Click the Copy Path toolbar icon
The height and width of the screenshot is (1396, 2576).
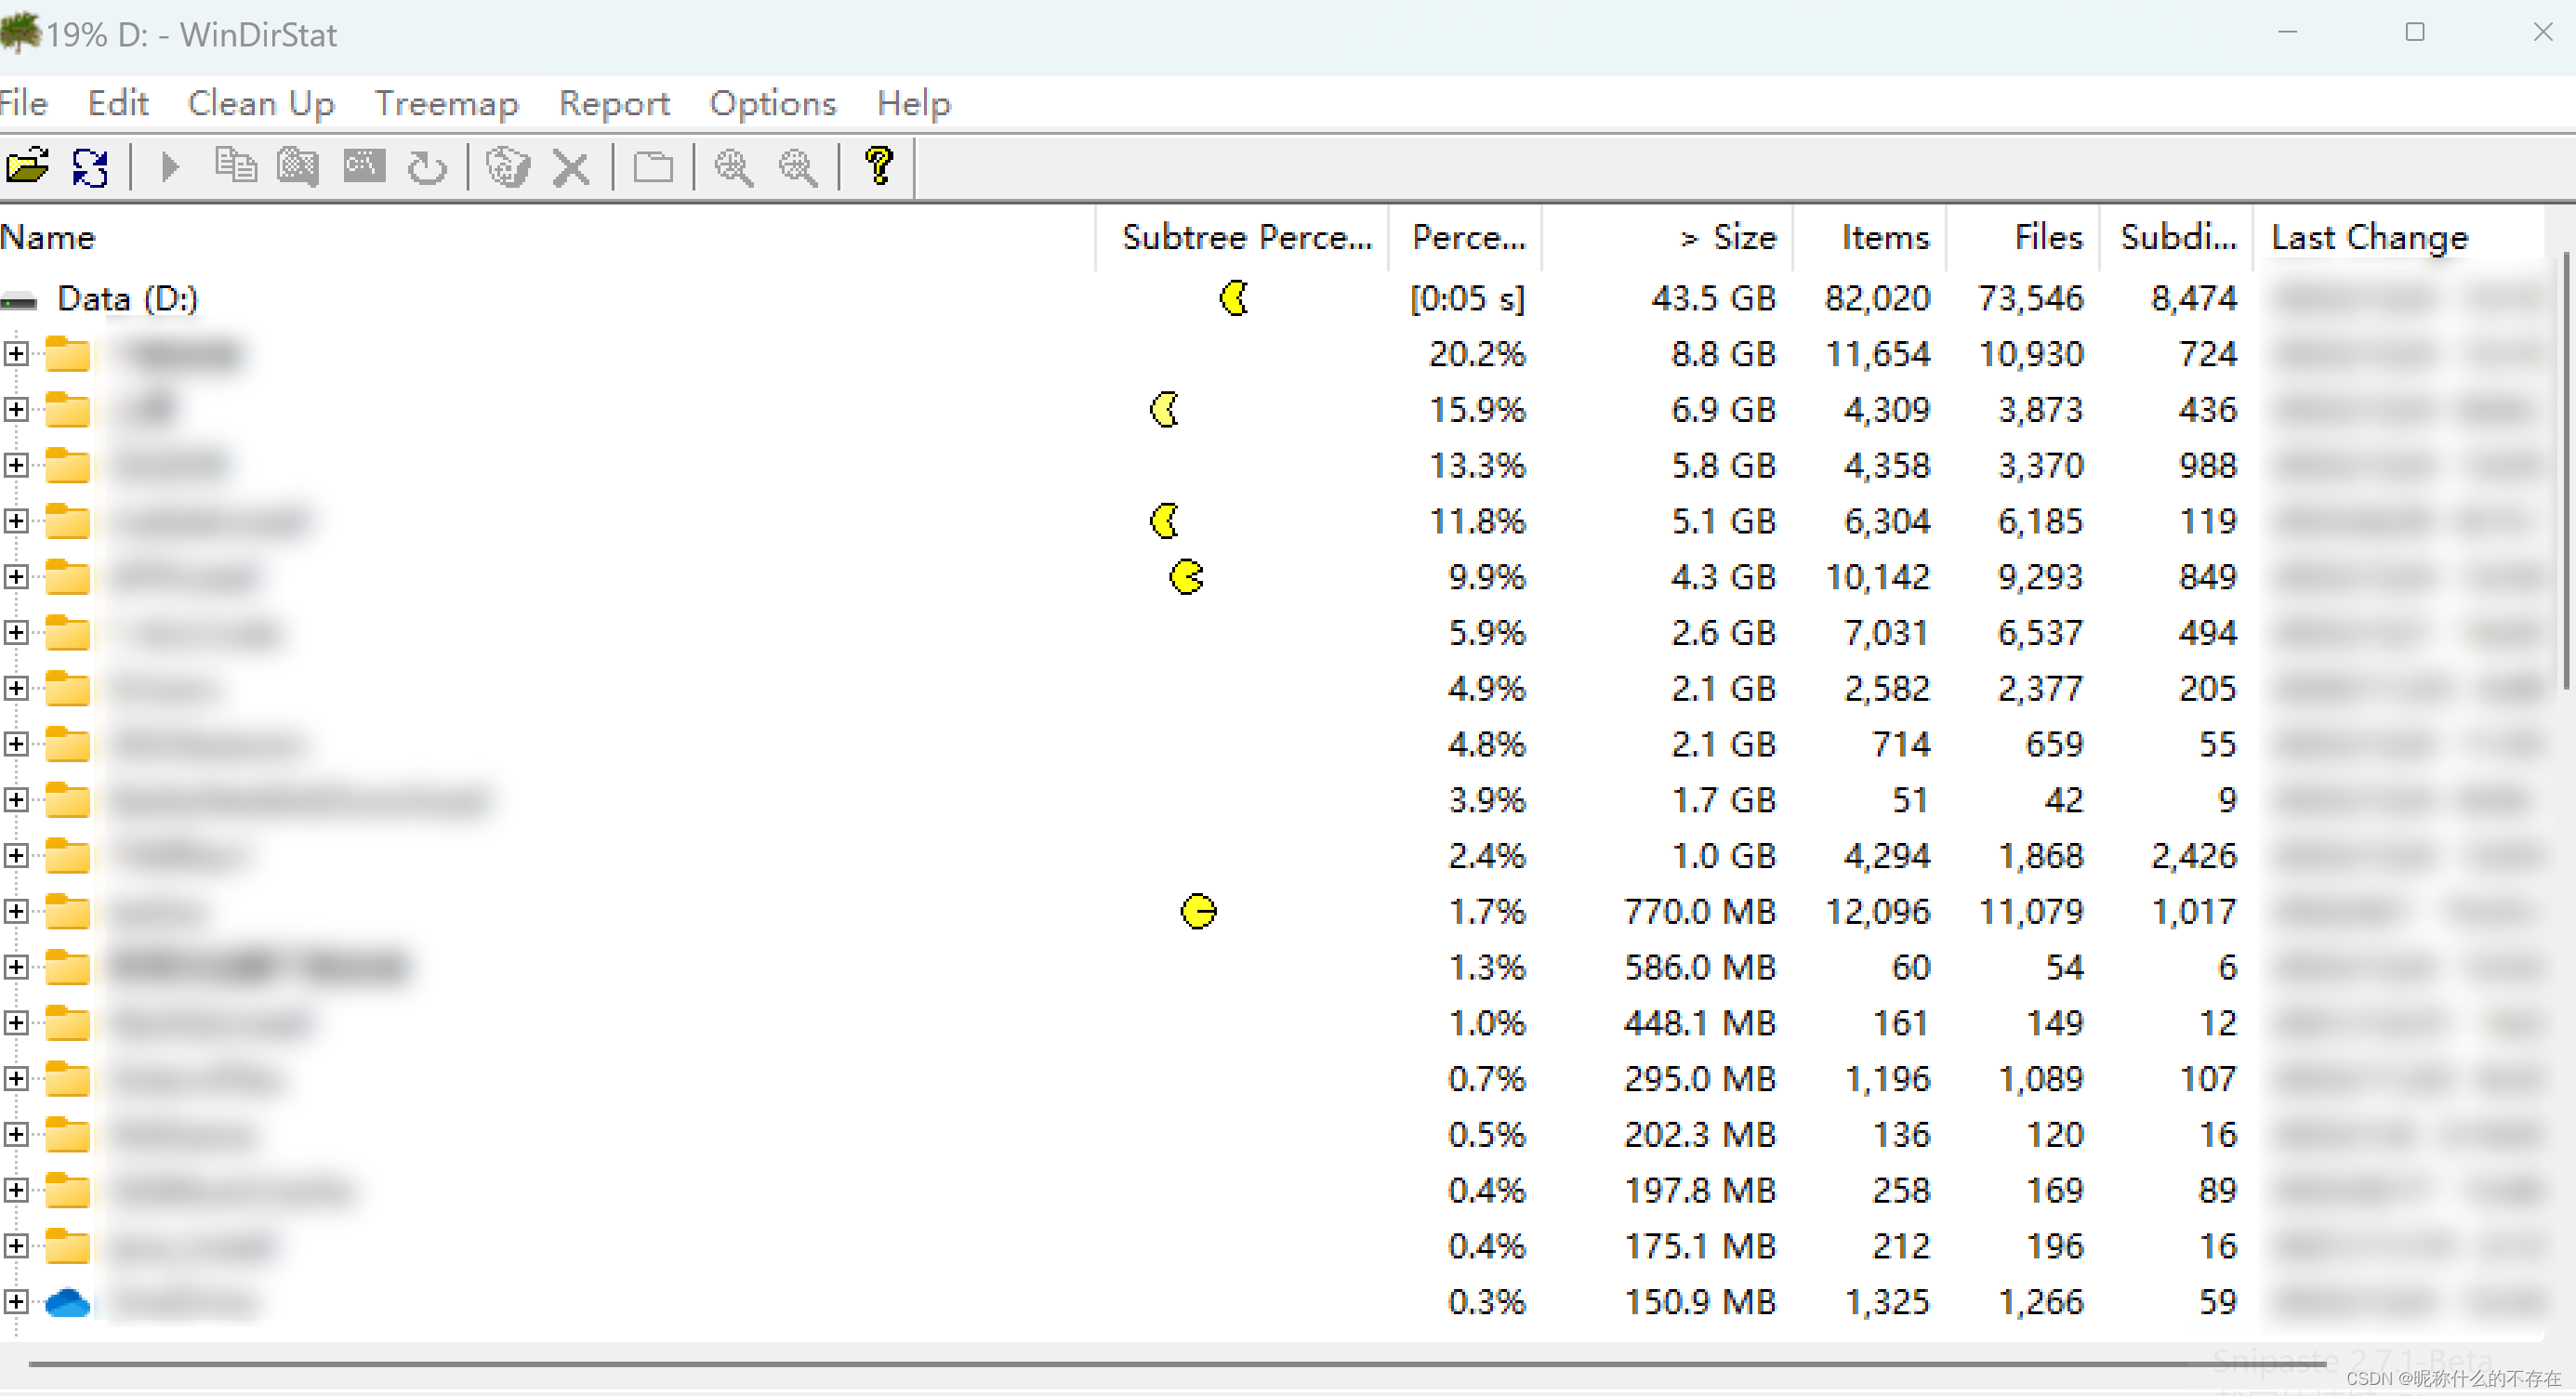pos(235,166)
